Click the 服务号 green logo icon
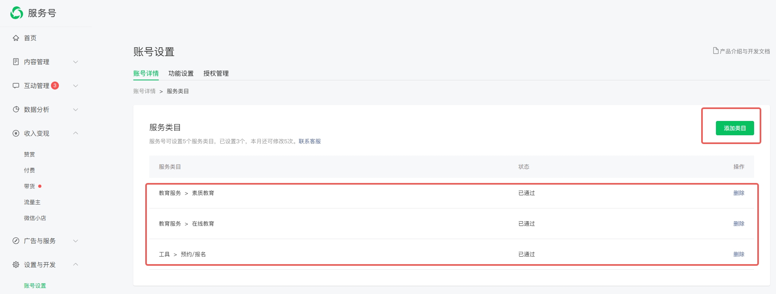This screenshot has height=294, width=776. pyautogui.click(x=17, y=13)
